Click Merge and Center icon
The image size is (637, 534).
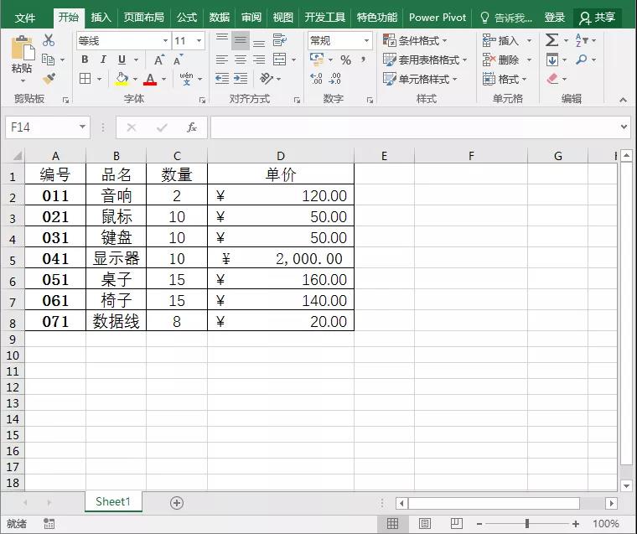279,60
